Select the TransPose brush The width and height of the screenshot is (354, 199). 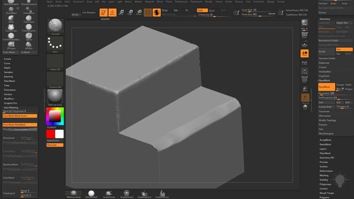[29, 10]
